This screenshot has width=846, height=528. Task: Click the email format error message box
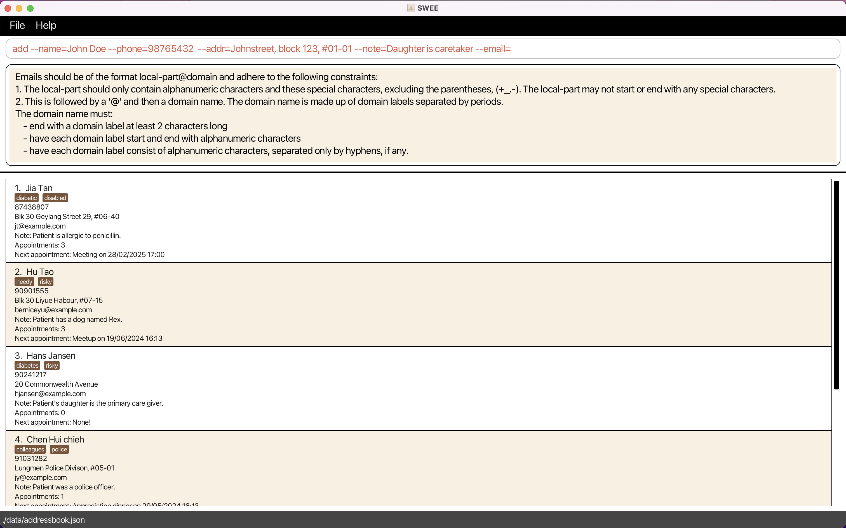coord(422,115)
